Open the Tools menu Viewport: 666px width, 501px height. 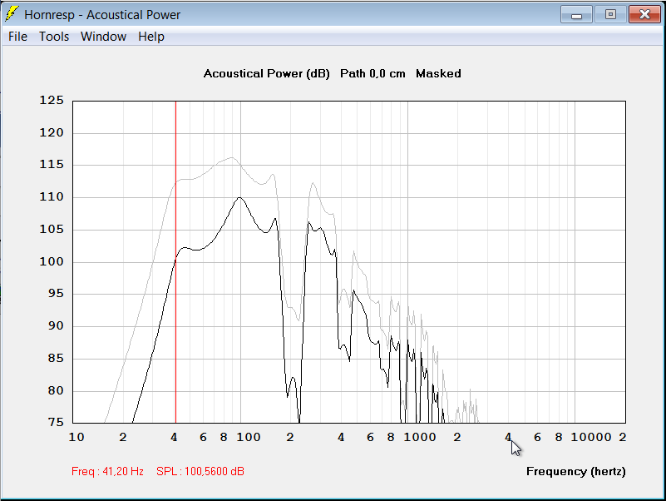tap(54, 37)
